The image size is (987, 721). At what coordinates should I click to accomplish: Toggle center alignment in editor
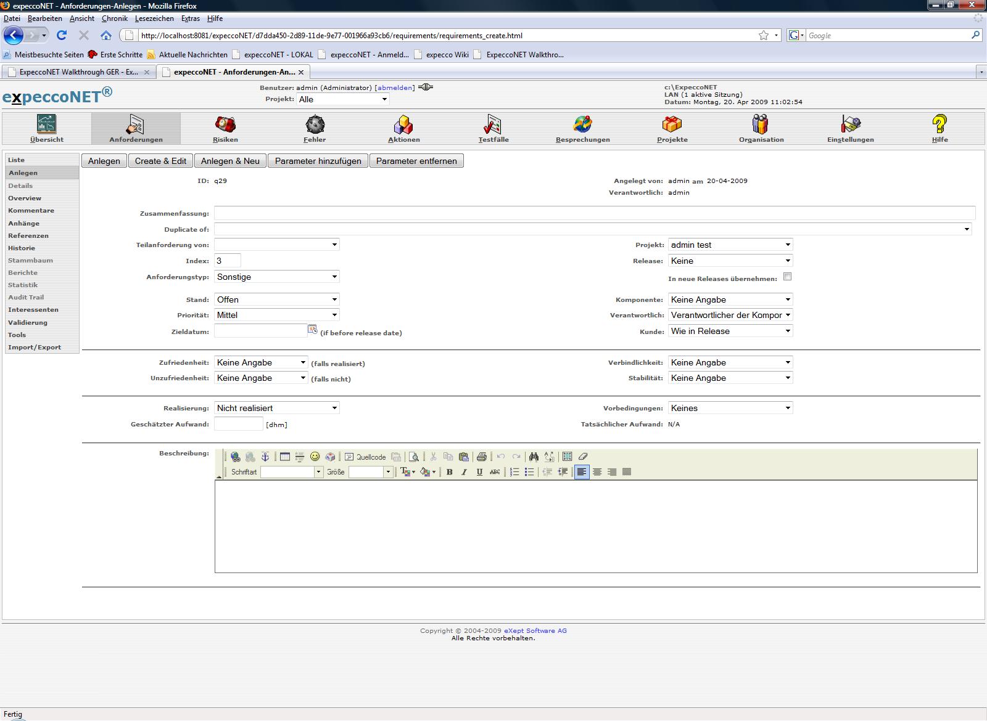pos(597,472)
